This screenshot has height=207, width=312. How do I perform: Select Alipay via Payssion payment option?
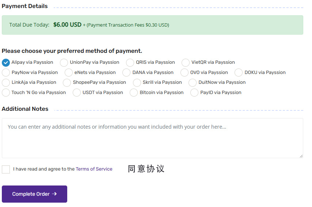coord(6,62)
